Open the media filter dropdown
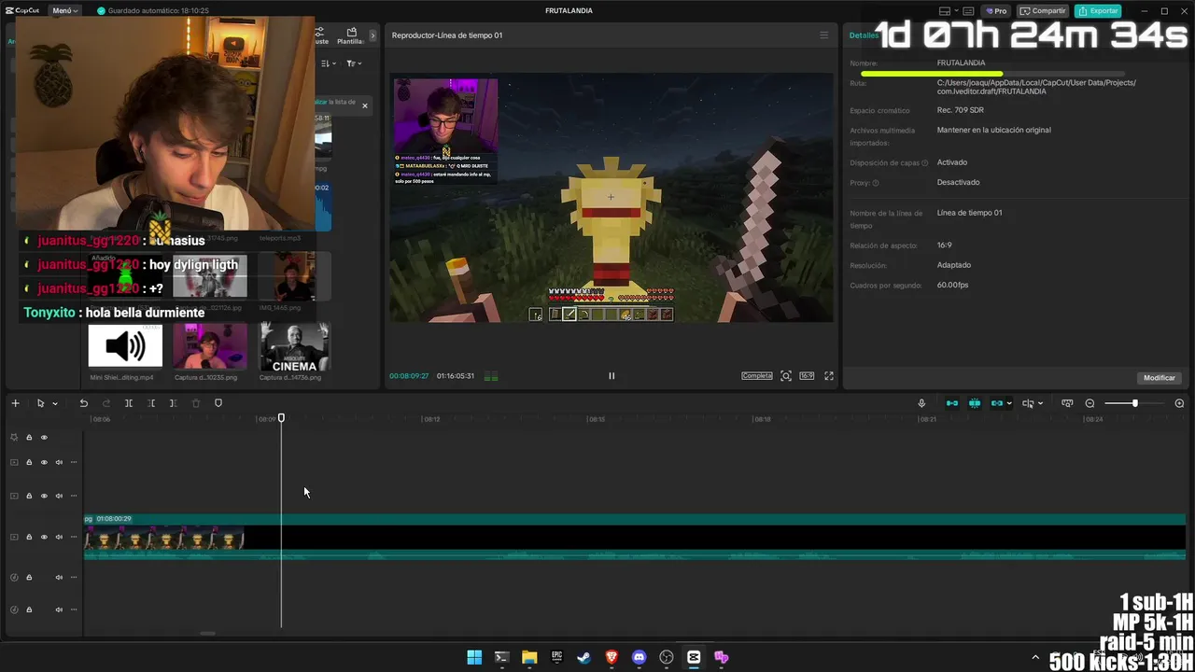 (x=354, y=63)
